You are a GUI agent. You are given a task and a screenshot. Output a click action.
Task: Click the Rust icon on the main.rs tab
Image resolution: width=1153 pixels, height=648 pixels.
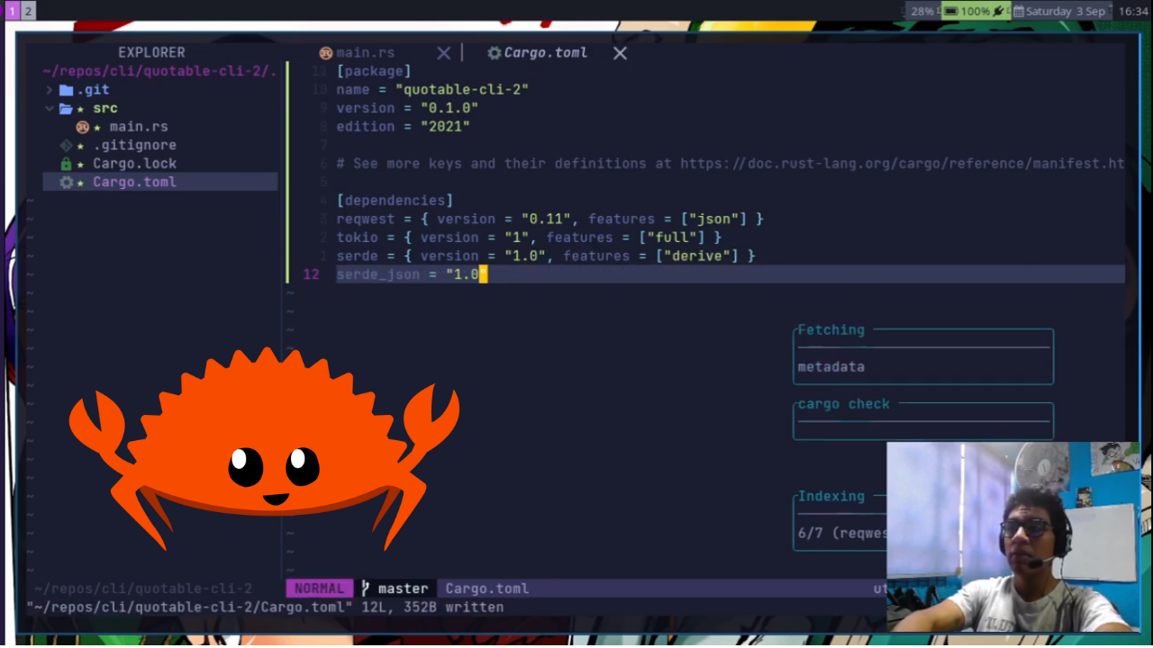(x=326, y=53)
